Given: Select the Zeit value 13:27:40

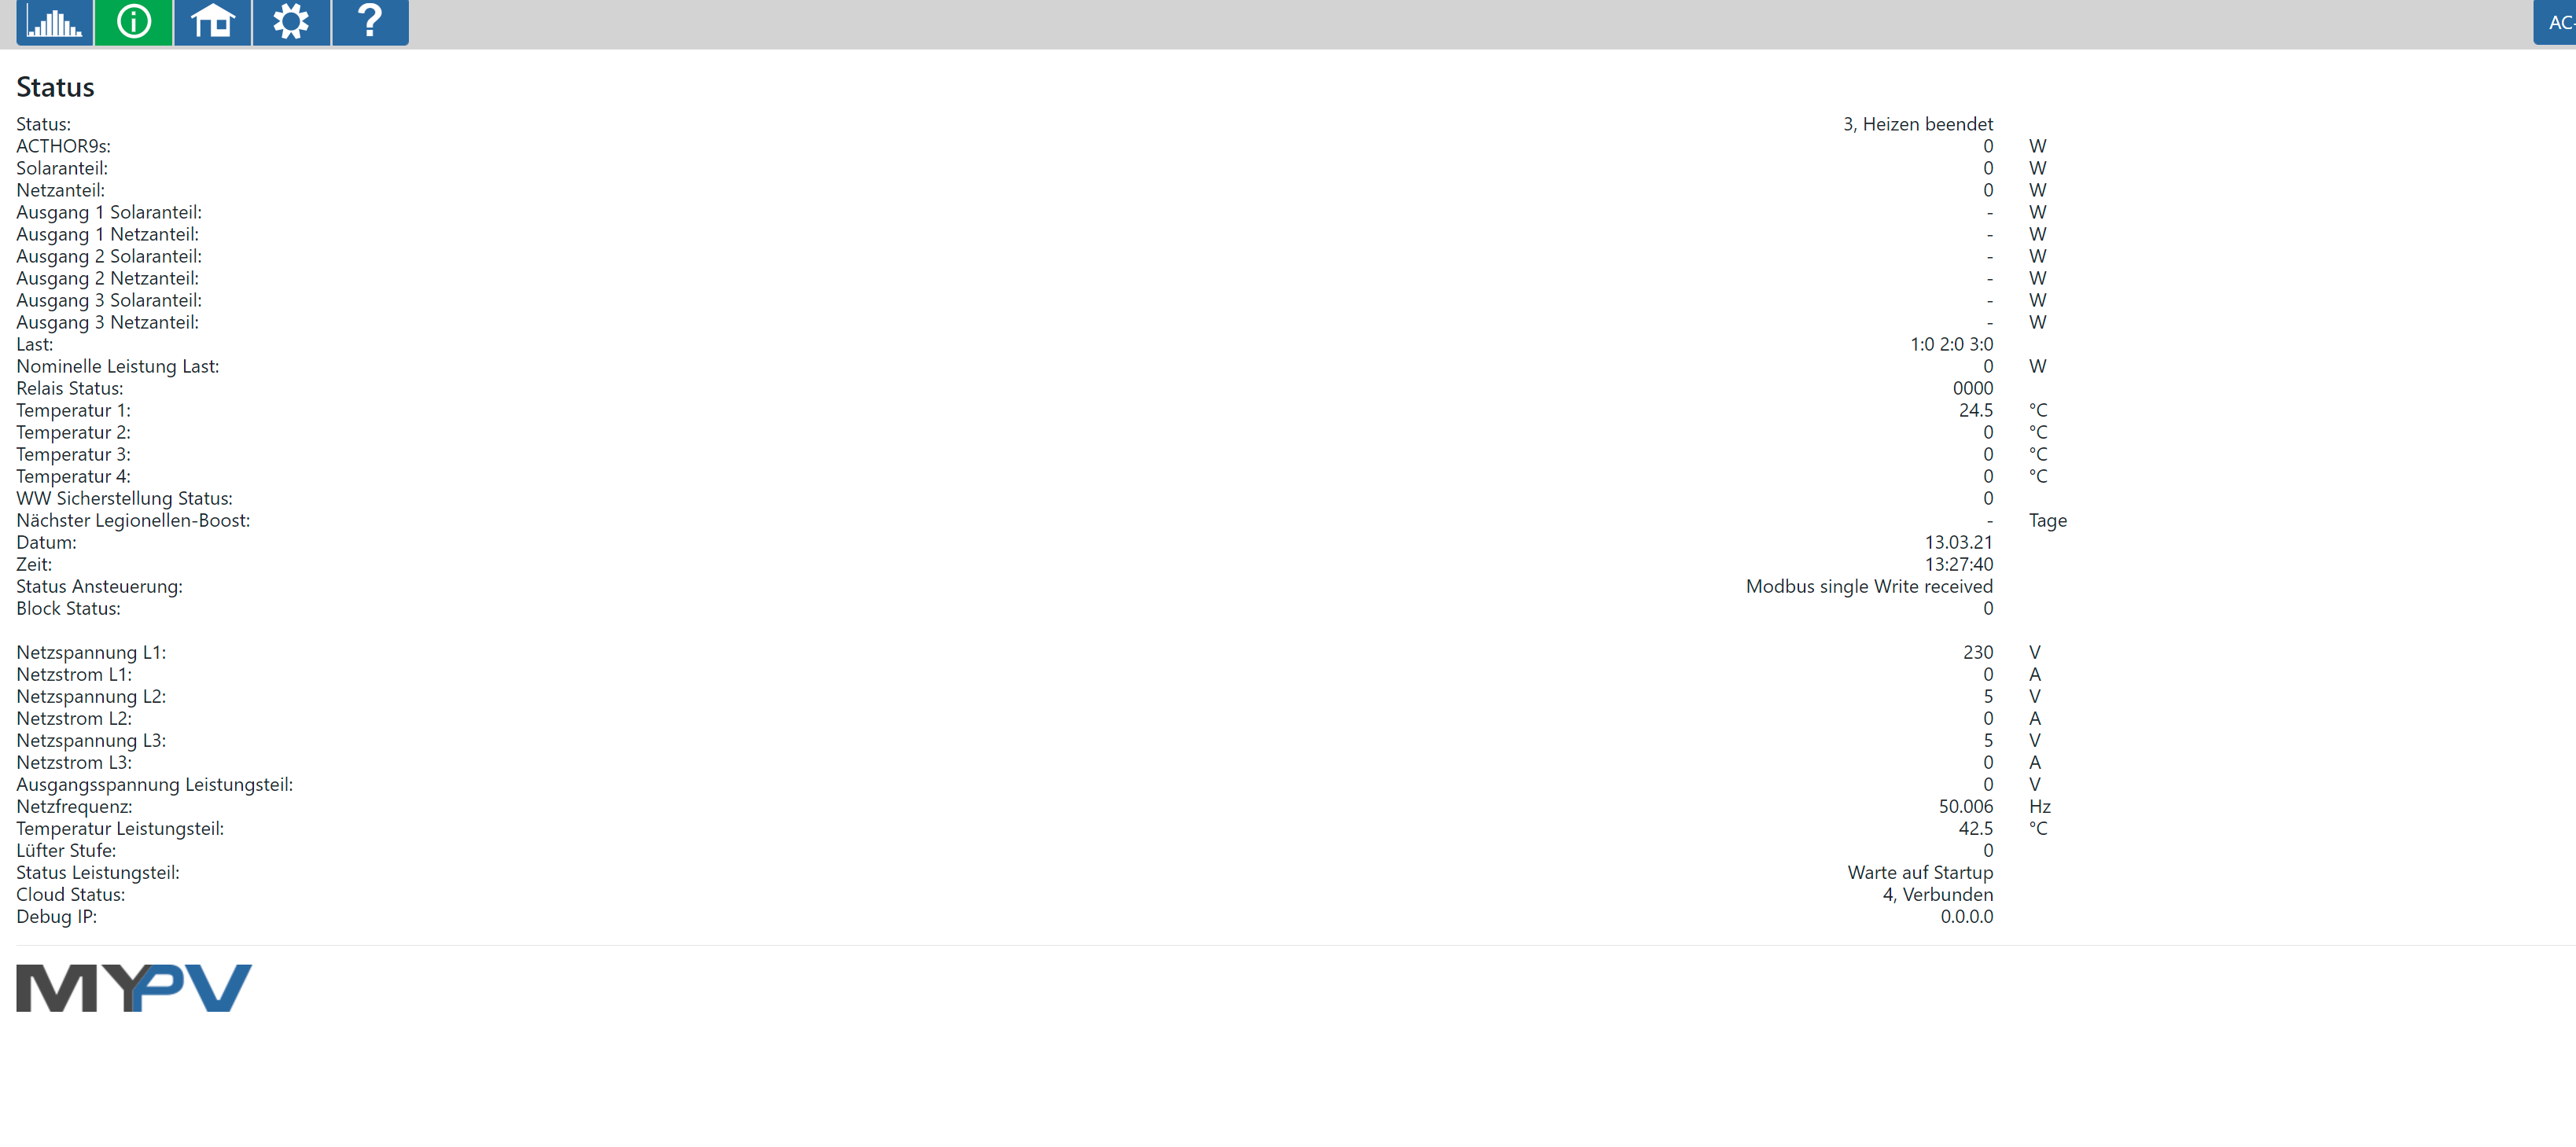Looking at the screenshot, I should (1958, 564).
